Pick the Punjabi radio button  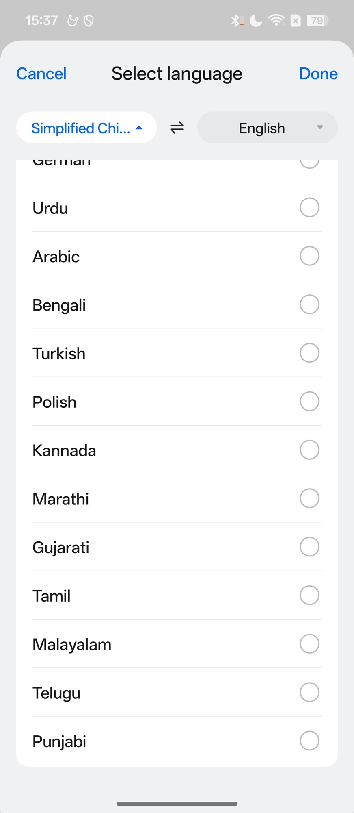click(309, 741)
